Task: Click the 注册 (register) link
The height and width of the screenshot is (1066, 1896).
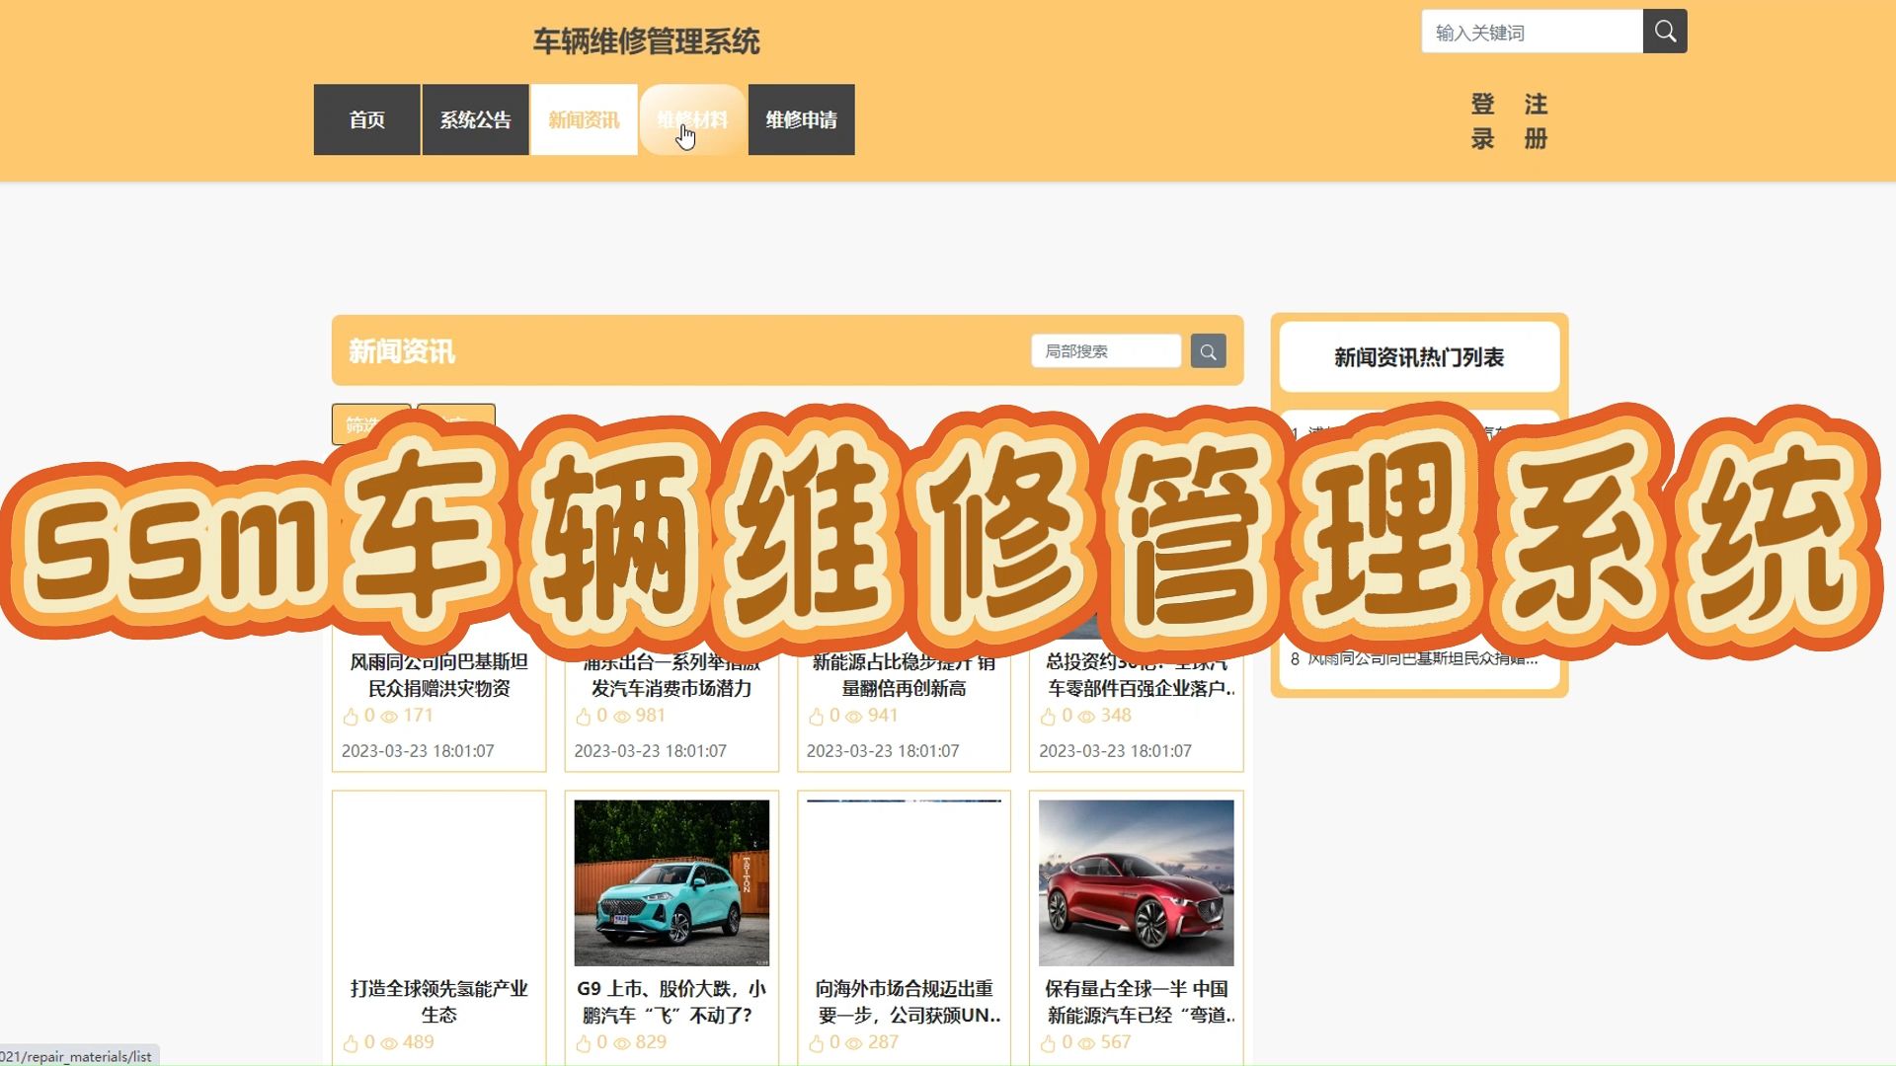Action: (1537, 120)
